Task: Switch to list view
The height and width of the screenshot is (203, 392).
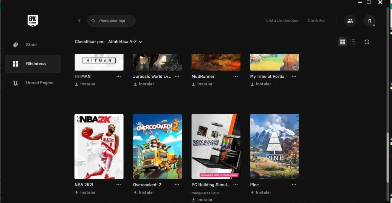Action: click(x=353, y=42)
